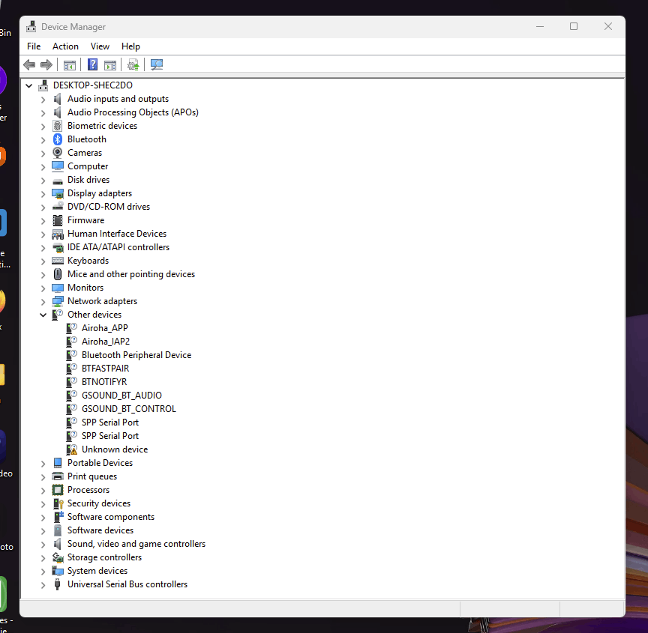
Task: Open the File menu
Action: (x=34, y=46)
